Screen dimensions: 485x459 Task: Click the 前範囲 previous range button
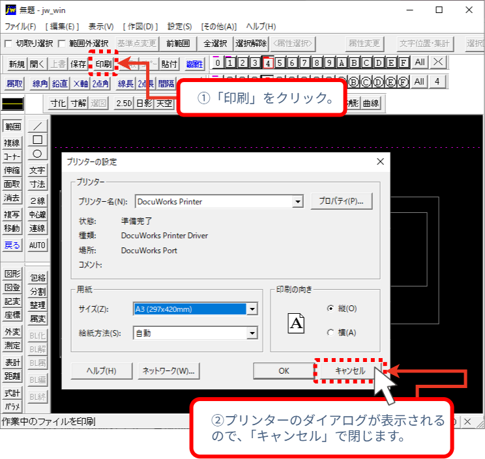pos(178,44)
